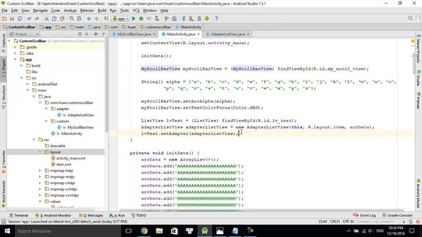Collapse the res folder node
This screenshot has height=237, width=422.
tap(34, 140)
